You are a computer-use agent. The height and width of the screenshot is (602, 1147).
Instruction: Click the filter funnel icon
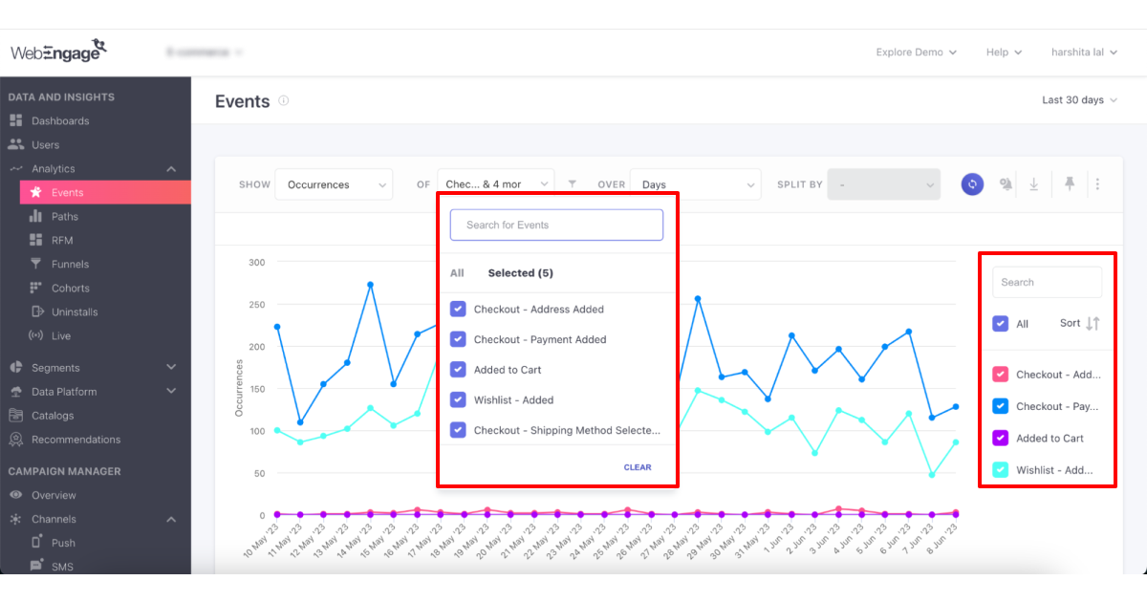[x=573, y=184]
